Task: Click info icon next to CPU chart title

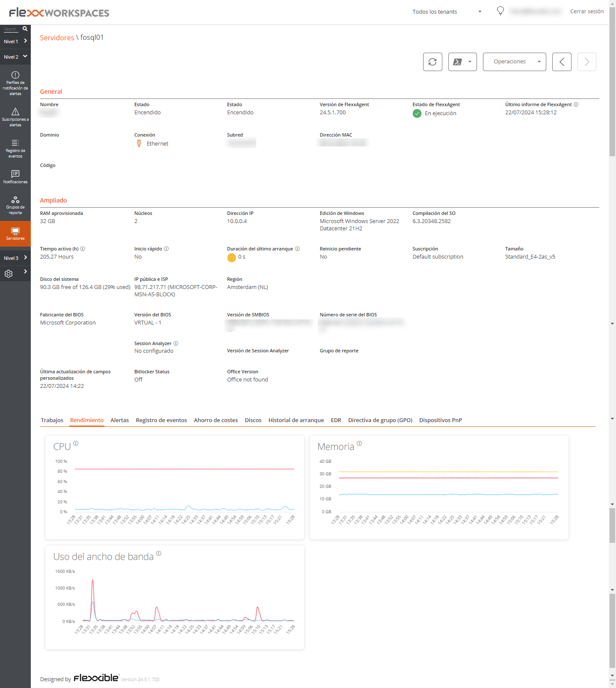Action: pos(76,444)
